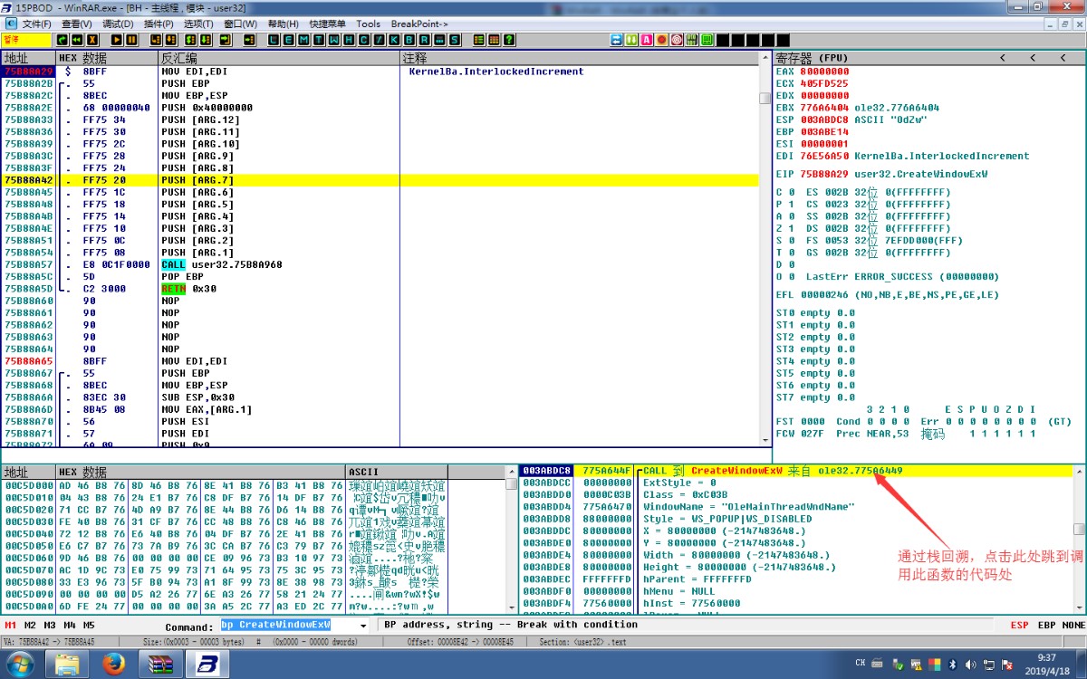The width and height of the screenshot is (1087, 679).
Task: Click the 反汇编 column header
Action: [280, 58]
